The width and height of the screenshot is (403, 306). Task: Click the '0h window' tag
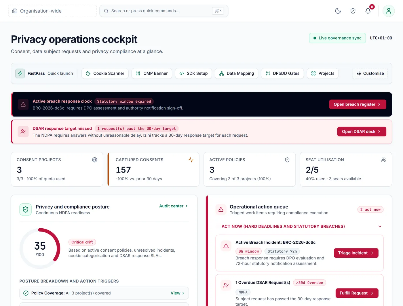(249, 251)
